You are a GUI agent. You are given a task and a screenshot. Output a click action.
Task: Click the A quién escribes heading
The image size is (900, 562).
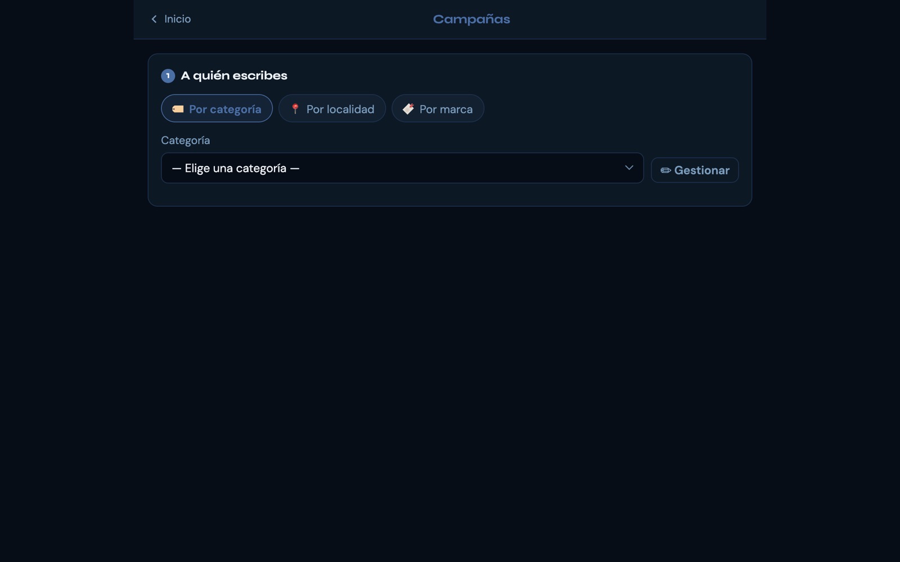pos(234,75)
